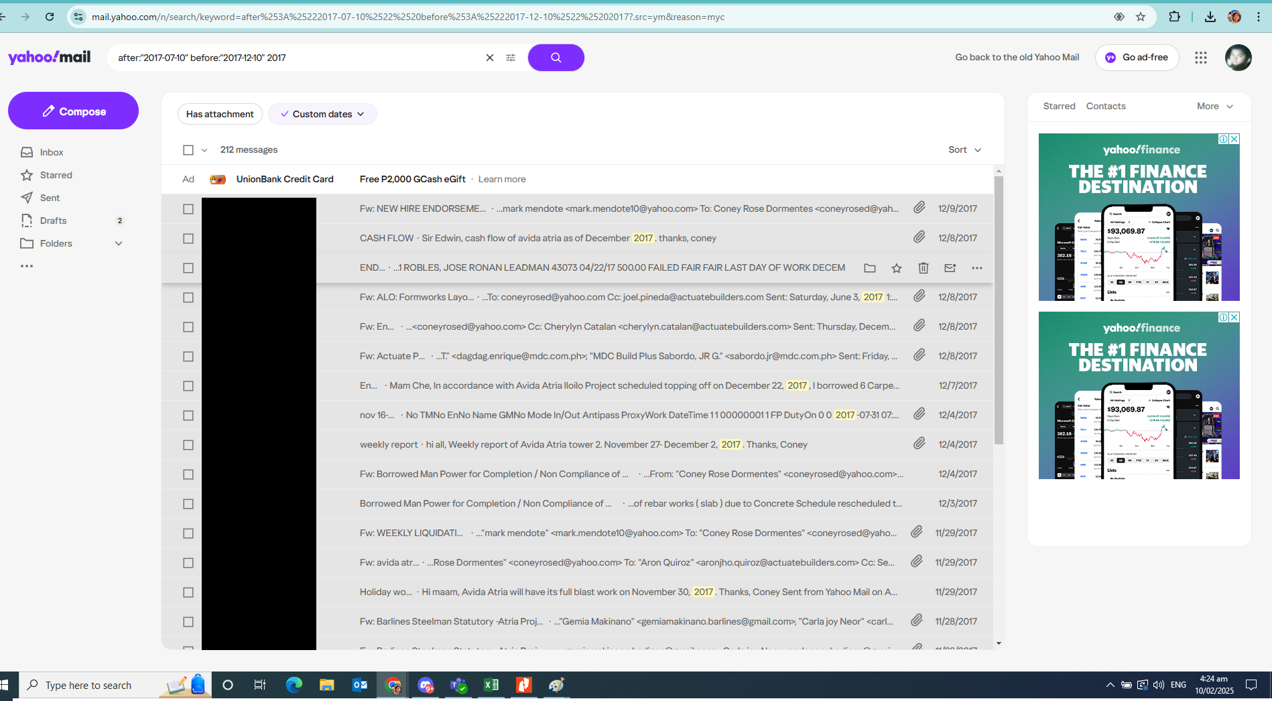Open Microsoft Teams from the taskbar

458,685
